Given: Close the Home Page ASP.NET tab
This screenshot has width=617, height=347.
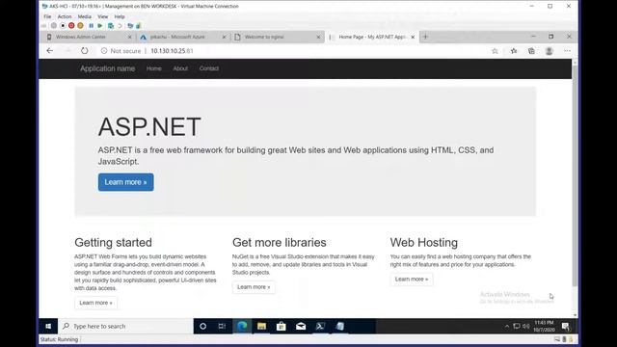Looking at the screenshot, I should [x=413, y=37].
